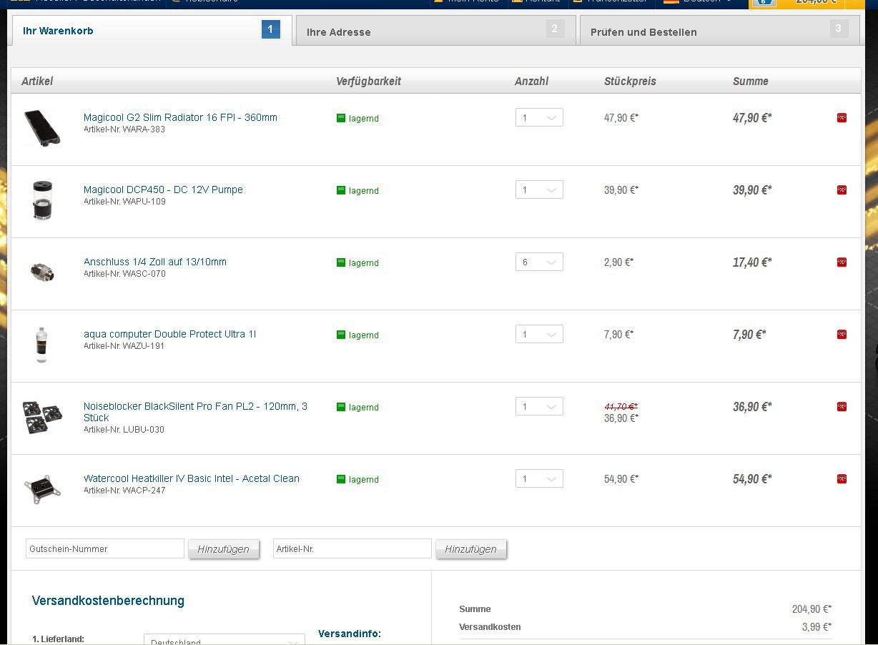Click green stock icon for Watercool Heatkiller
This screenshot has height=645, width=878.
[x=341, y=479]
